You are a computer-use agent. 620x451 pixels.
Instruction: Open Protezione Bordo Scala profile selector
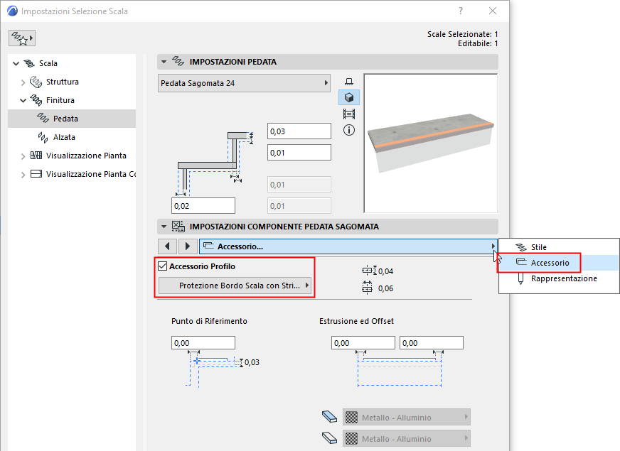pos(235,286)
